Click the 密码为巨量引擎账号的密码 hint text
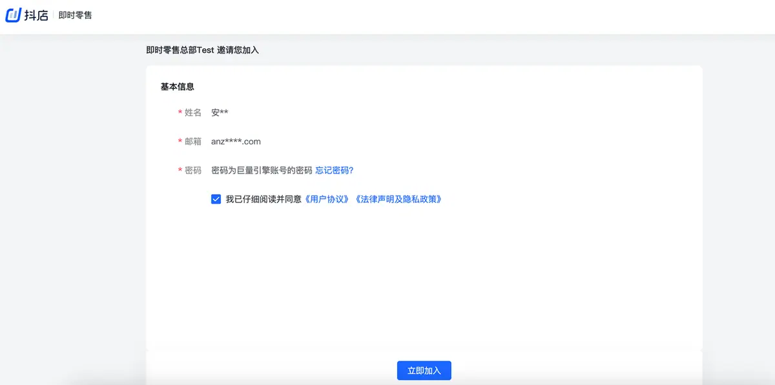 [262, 170]
